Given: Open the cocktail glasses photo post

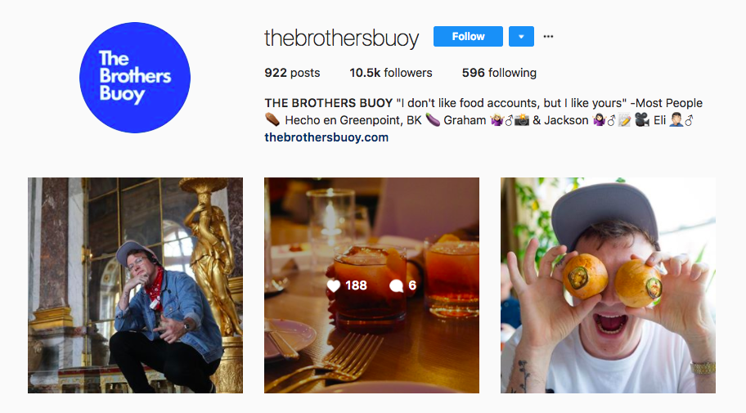Looking at the screenshot, I should click(371, 285).
